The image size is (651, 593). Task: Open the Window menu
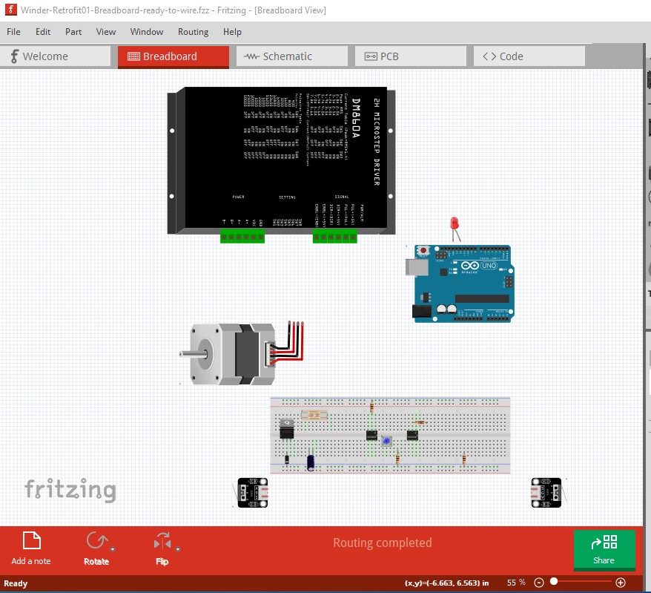click(147, 32)
